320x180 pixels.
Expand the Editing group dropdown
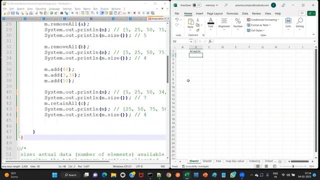[x=299, y=29]
